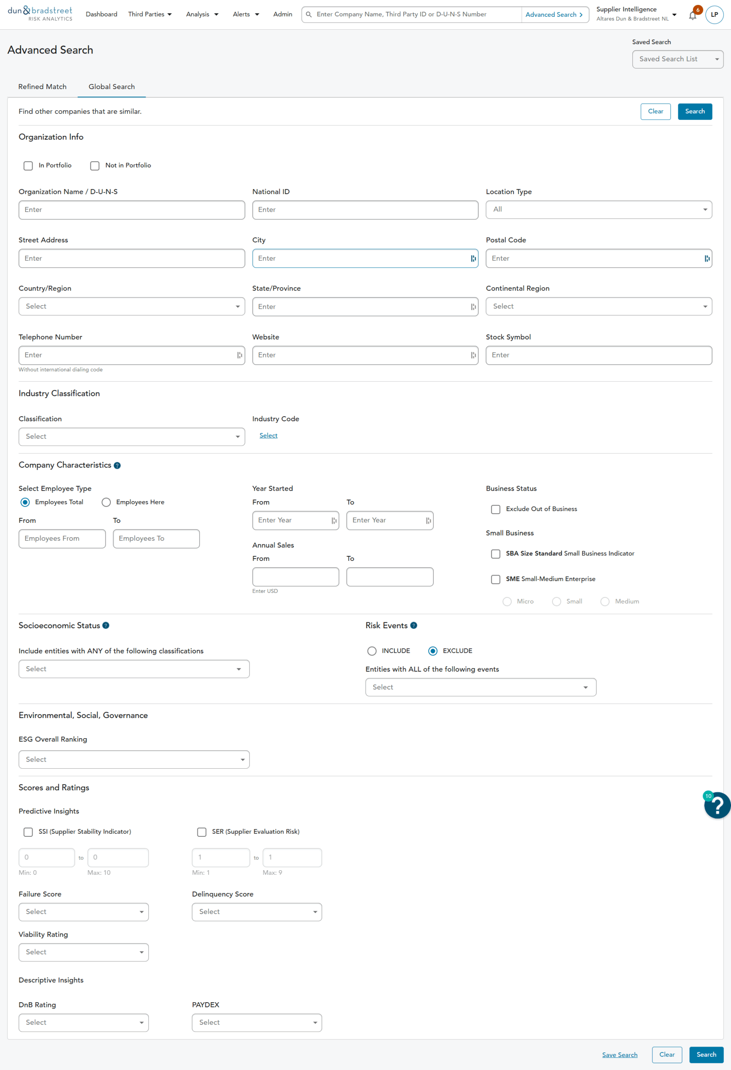The height and width of the screenshot is (1070, 731).
Task: Click the Save Search link
Action: click(x=619, y=1055)
